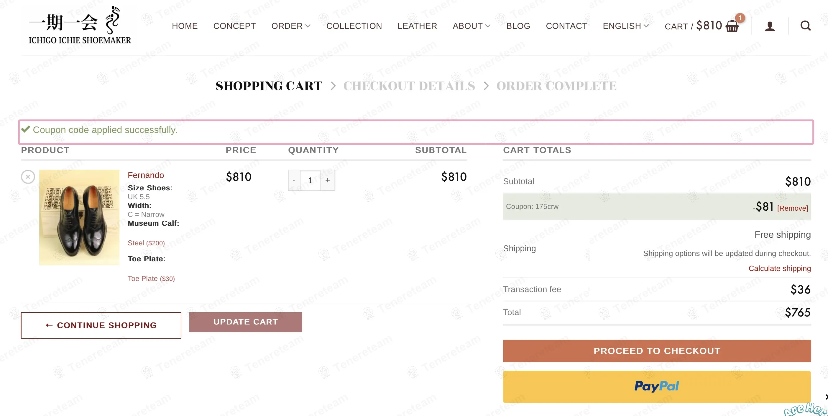828x416 pixels.
Task: Open the search magnifier icon
Action: pyautogui.click(x=805, y=26)
